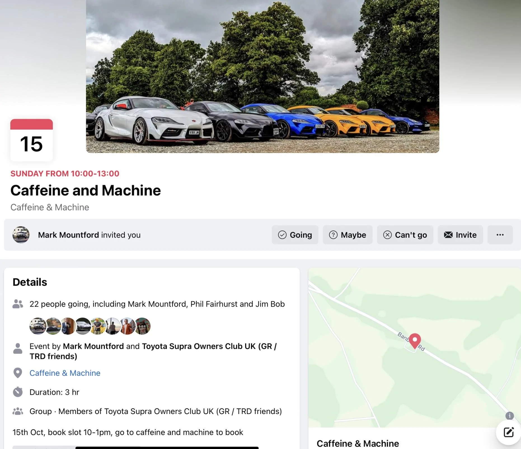Click the Caffeine and Machine event title
This screenshot has height=449, width=521.
(86, 191)
